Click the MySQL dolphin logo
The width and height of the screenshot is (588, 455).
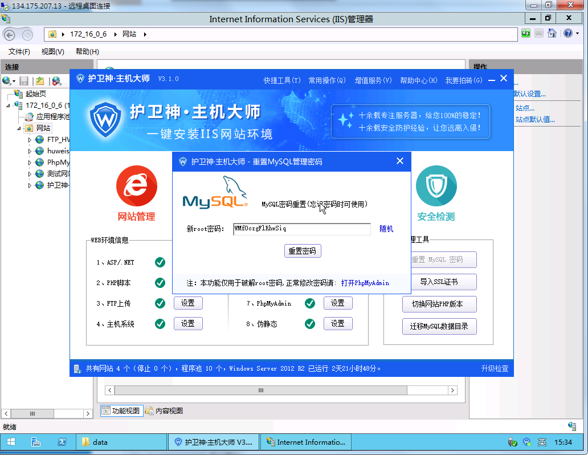click(215, 192)
